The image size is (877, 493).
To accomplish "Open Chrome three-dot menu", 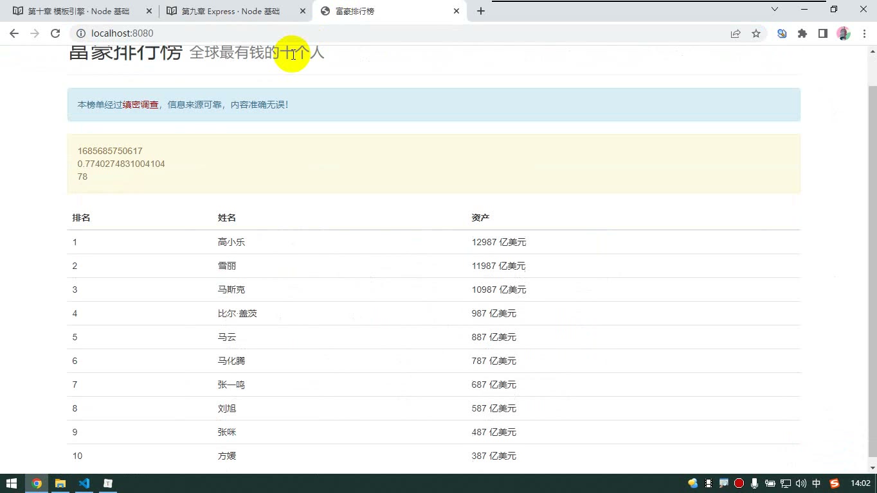I will 864,33.
